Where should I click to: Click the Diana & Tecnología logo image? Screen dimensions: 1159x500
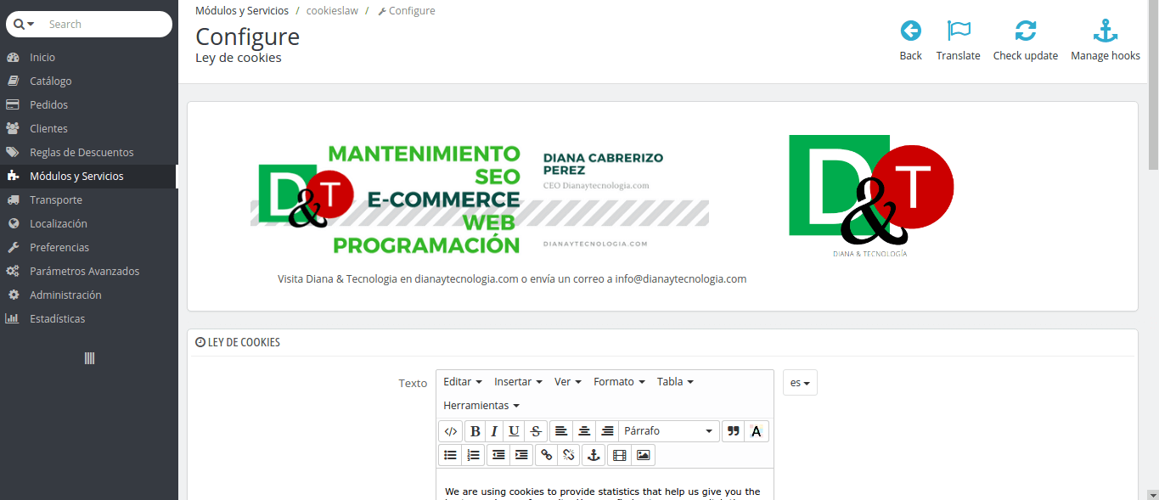[871, 196]
